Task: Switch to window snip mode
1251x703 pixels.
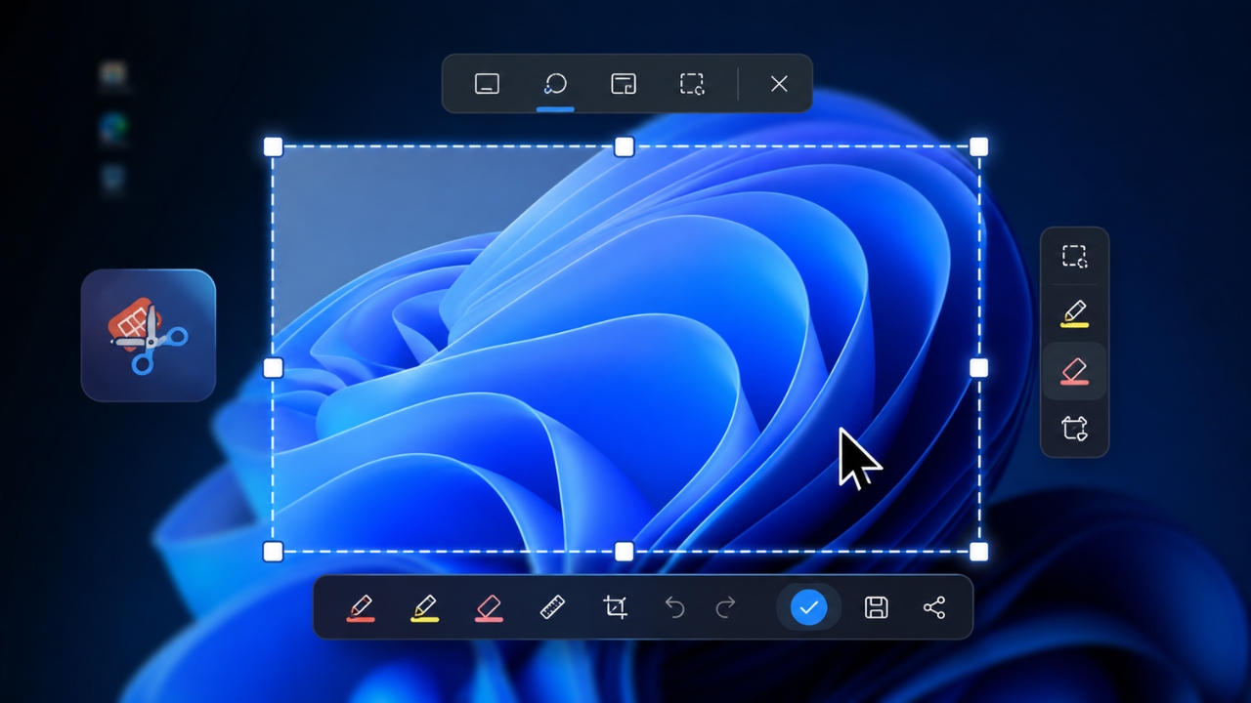Action: click(x=624, y=84)
